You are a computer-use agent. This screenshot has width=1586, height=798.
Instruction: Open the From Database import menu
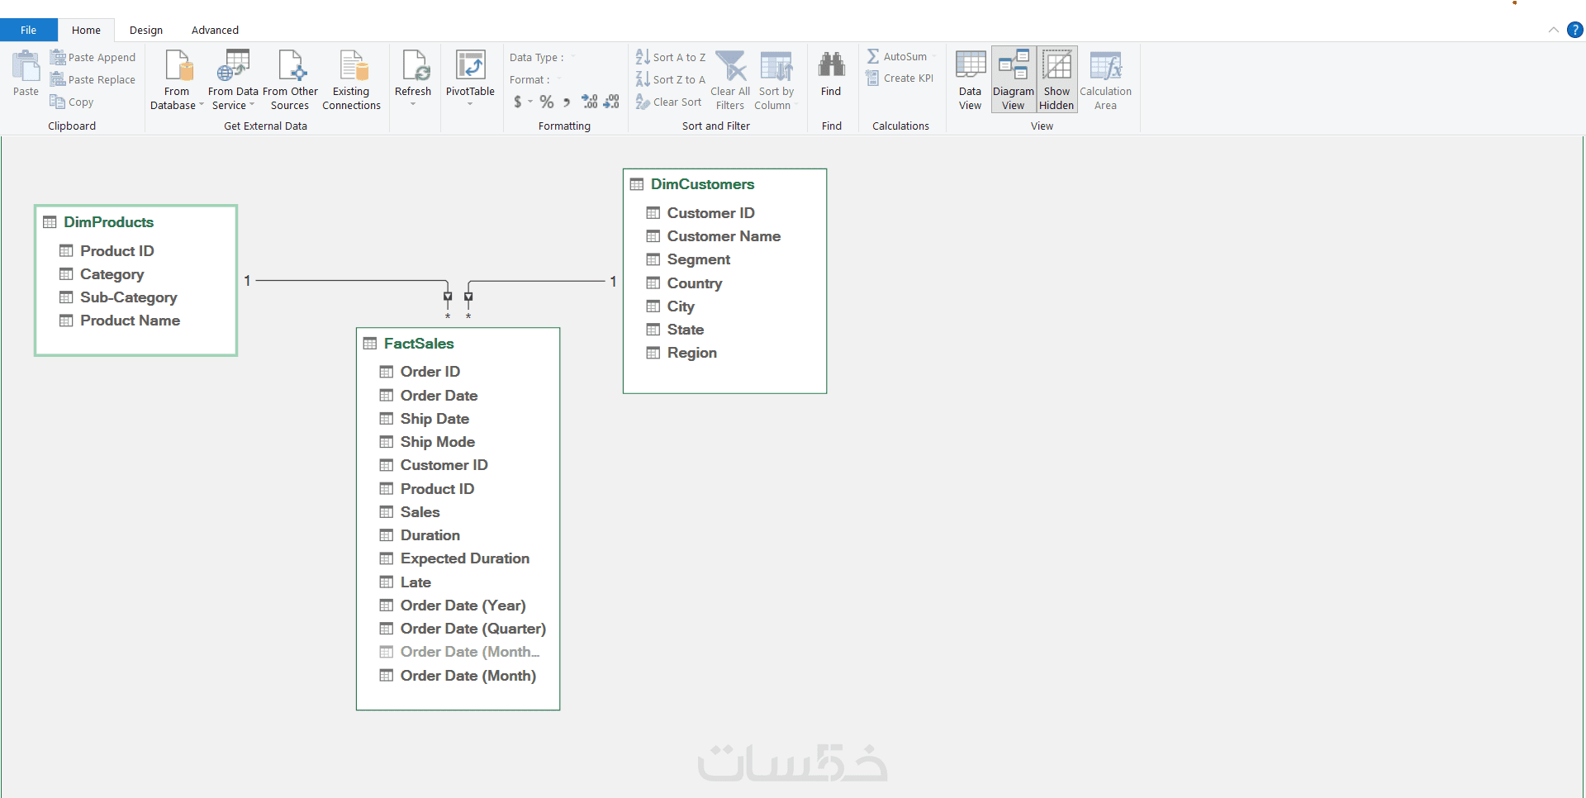(177, 79)
